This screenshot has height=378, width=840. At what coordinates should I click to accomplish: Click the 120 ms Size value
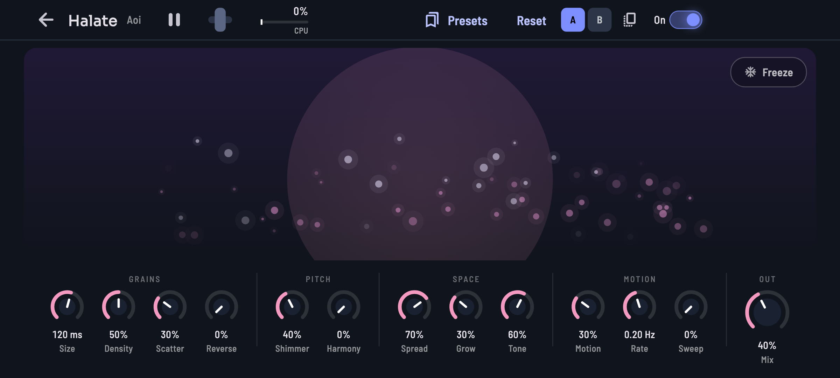[x=67, y=335]
